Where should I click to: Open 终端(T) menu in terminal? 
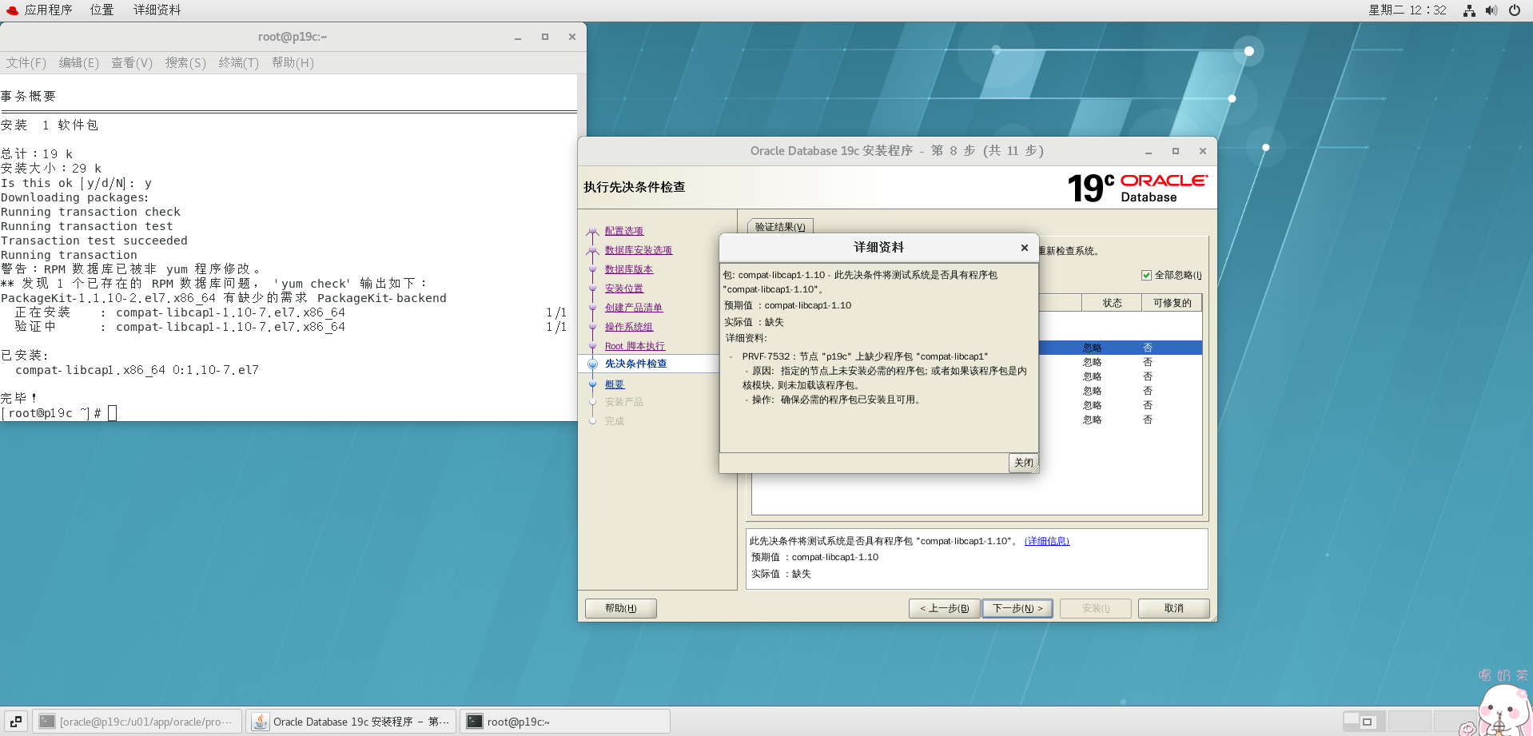coord(239,62)
